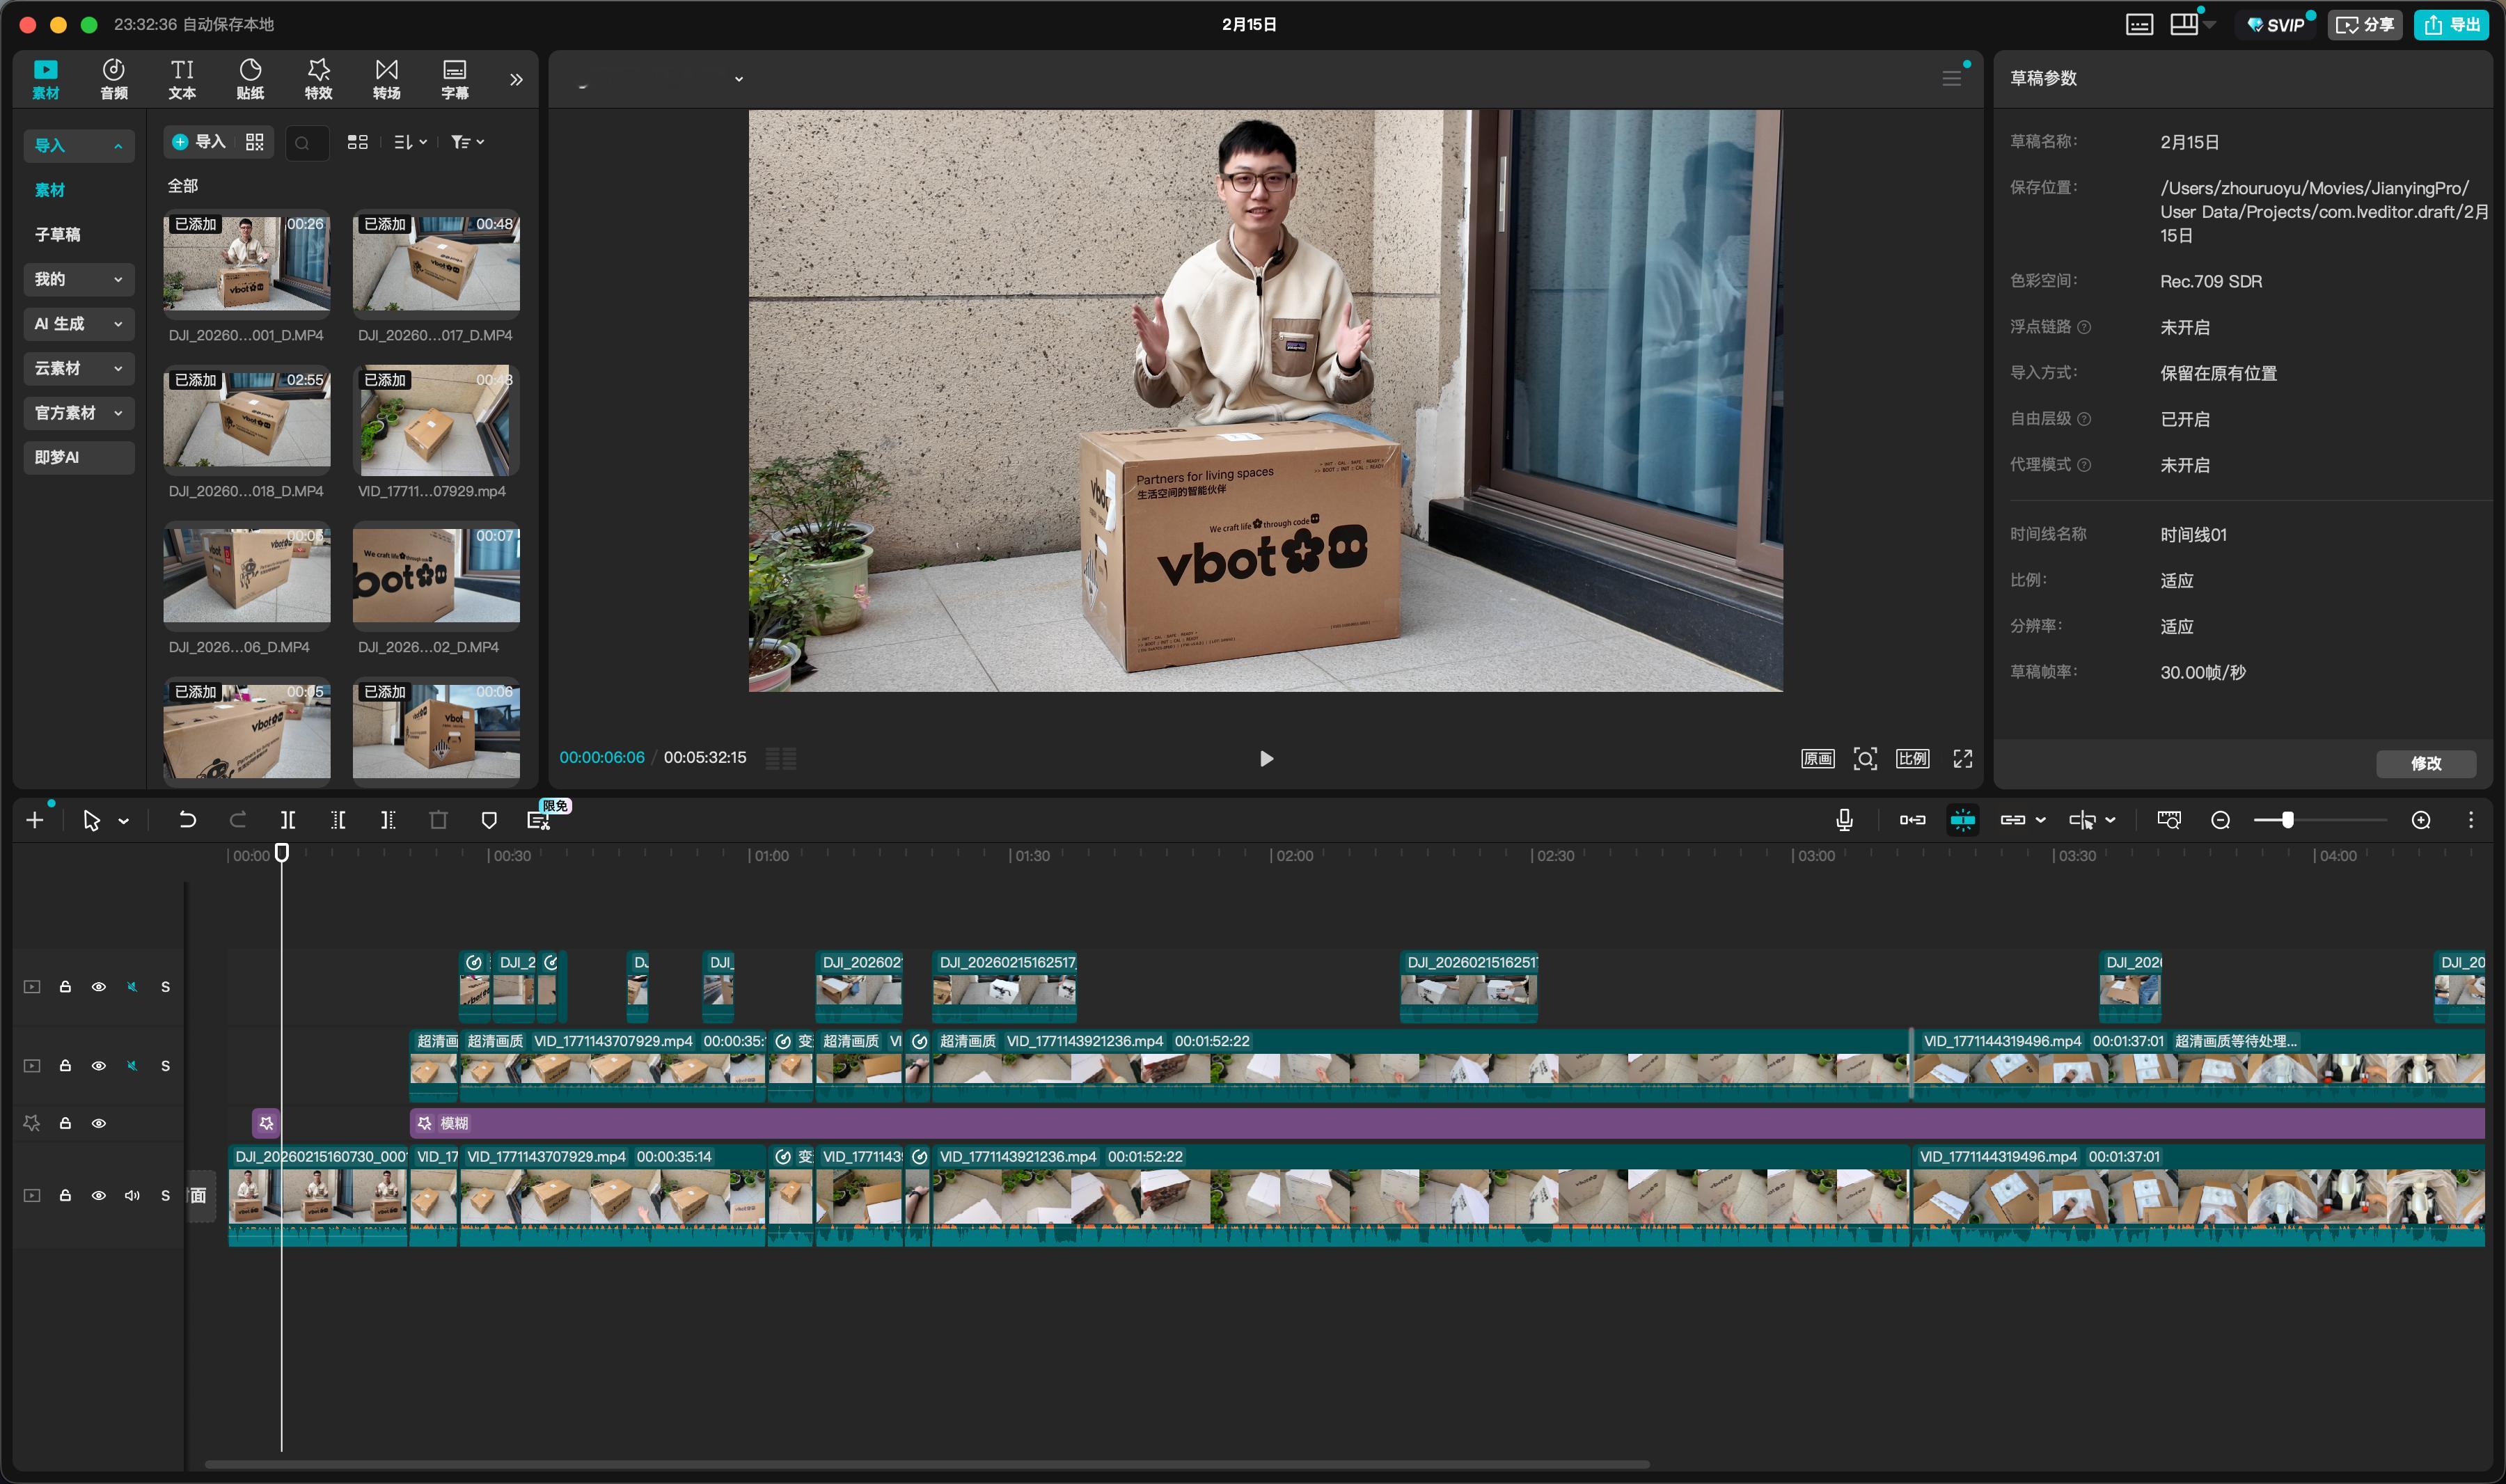Viewport: 2506px width, 1484px height.
Task: Click the 导出 export button
Action: (x=2450, y=24)
